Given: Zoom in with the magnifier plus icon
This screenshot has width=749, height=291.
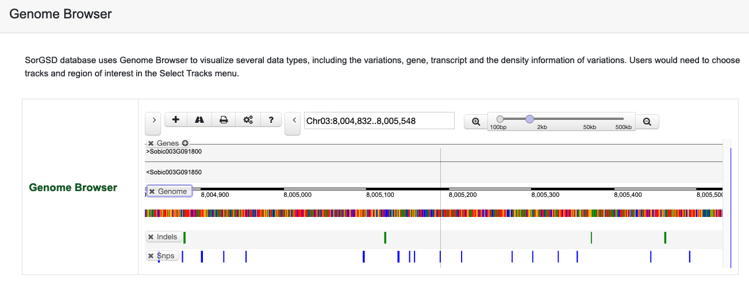Looking at the screenshot, I should [x=475, y=122].
